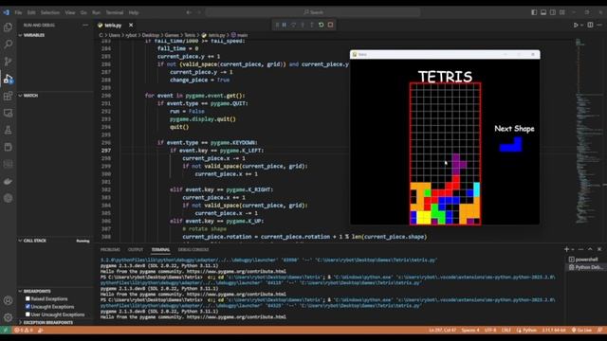Open the Run and Debug panel ellipsis menu
Screen dimensions: 607x341
pyautogui.click(x=85, y=26)
